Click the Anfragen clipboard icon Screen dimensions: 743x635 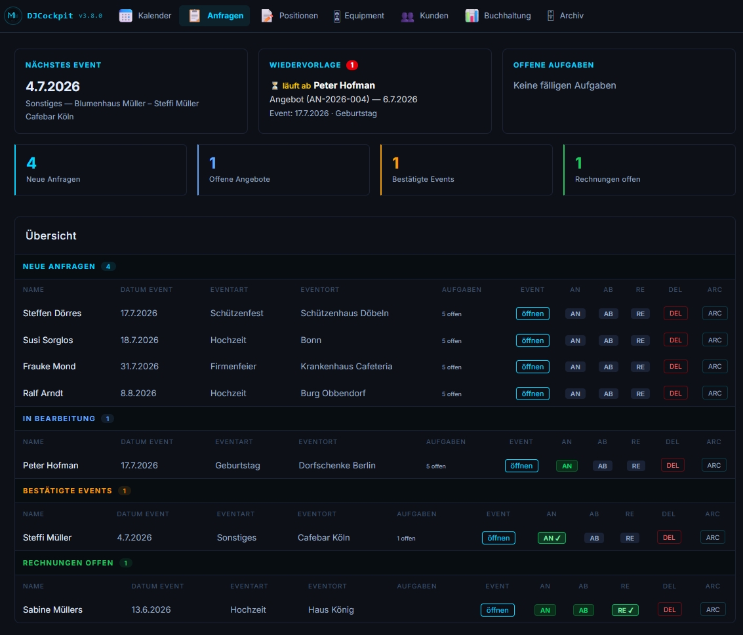(x=194, y=16)
